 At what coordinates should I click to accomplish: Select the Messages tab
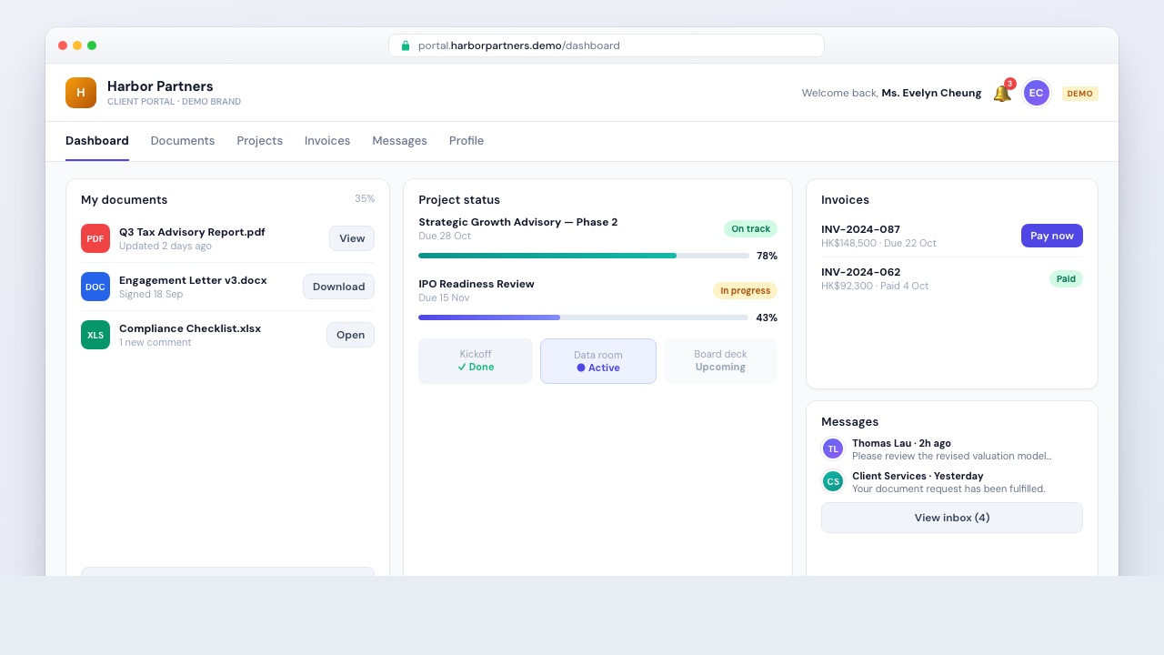tap(399, 141)
